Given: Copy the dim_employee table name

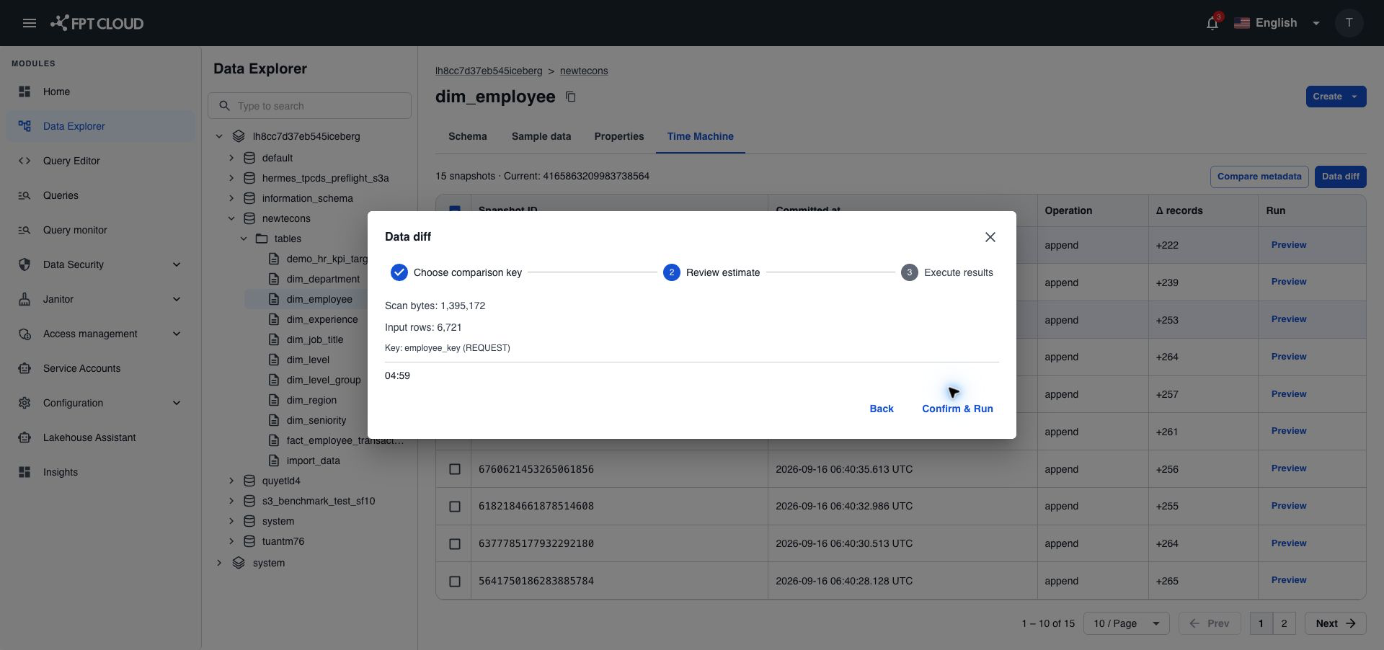Looking at the screenshot, I should coord(570,97).
